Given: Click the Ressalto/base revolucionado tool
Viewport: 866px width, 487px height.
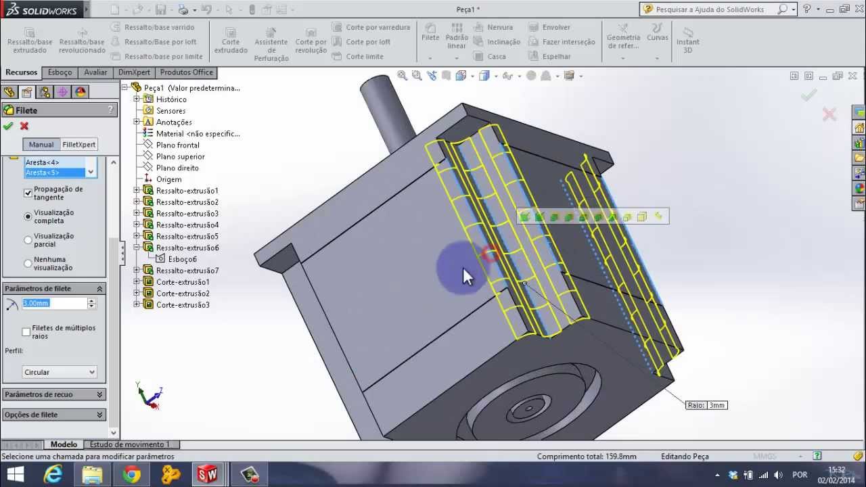Looking at the screenshot, I should [82, 41].
